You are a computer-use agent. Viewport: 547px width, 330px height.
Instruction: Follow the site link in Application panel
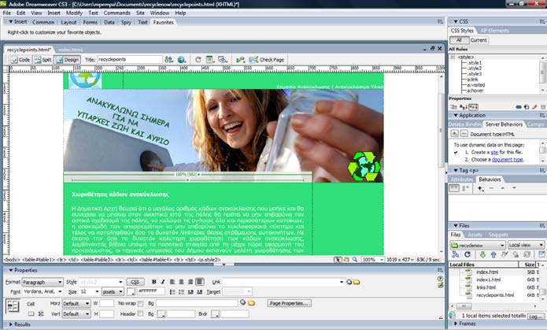(x=494, y=152)
